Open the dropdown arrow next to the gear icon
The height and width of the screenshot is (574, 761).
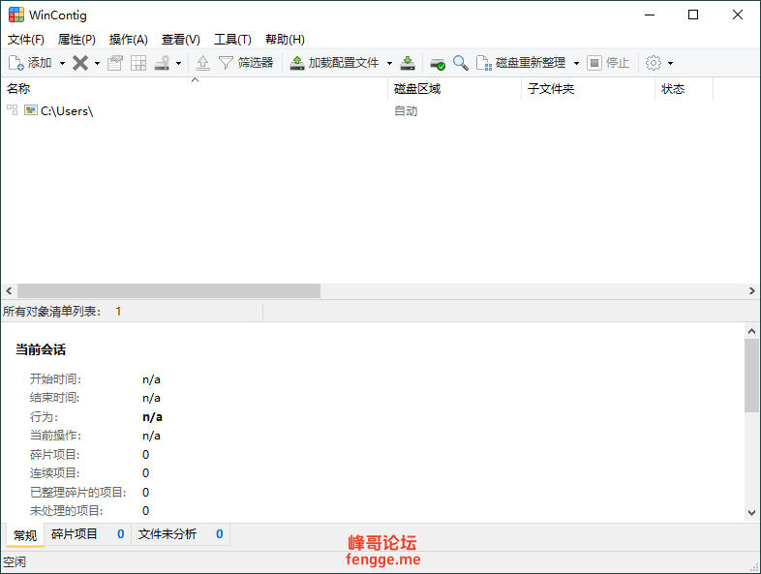pyautogui.click(x=670, y=63)
